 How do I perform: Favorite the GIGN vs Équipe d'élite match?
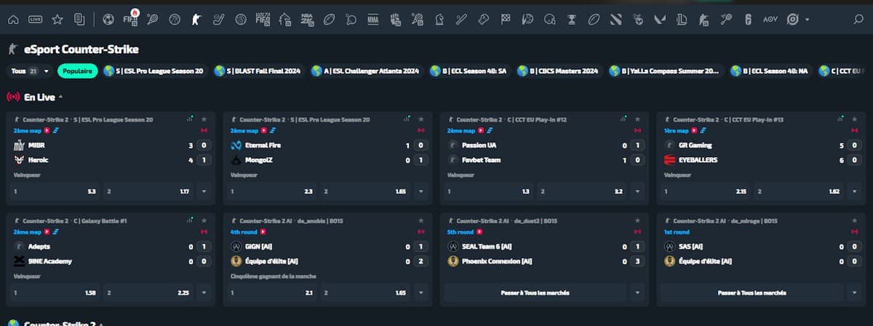tap(421, 220)
